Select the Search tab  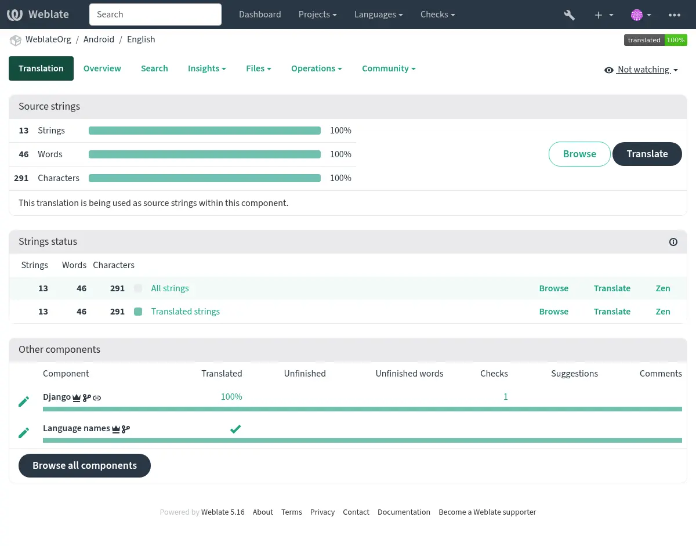pos(154,68)
